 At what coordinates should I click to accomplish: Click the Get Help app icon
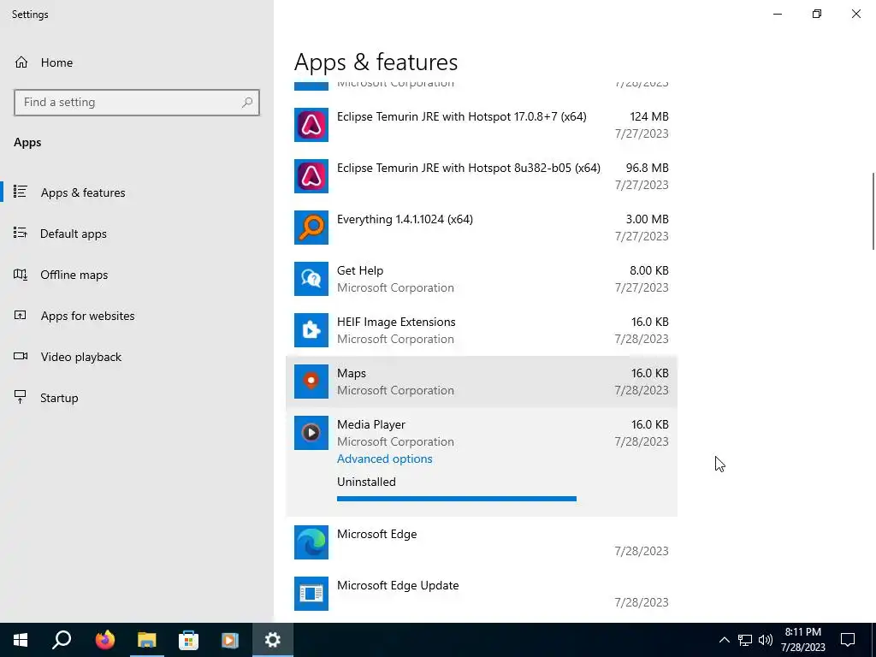pyautogui.click(x=311, y=279)
